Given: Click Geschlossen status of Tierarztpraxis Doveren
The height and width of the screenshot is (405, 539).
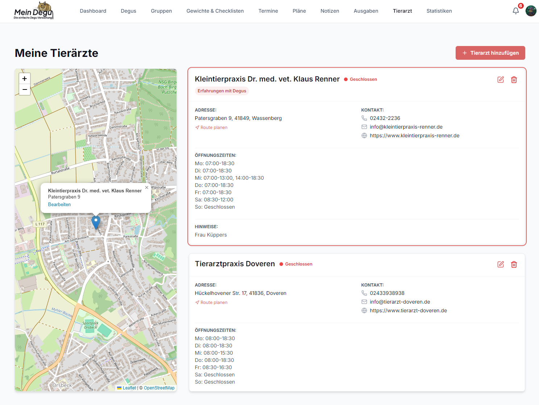Looking at the screenshot, I should coord(296,264).
